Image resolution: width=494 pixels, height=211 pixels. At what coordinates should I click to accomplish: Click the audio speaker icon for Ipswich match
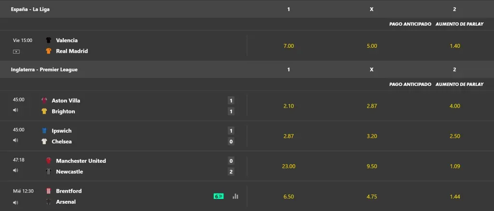coord(15,141)
